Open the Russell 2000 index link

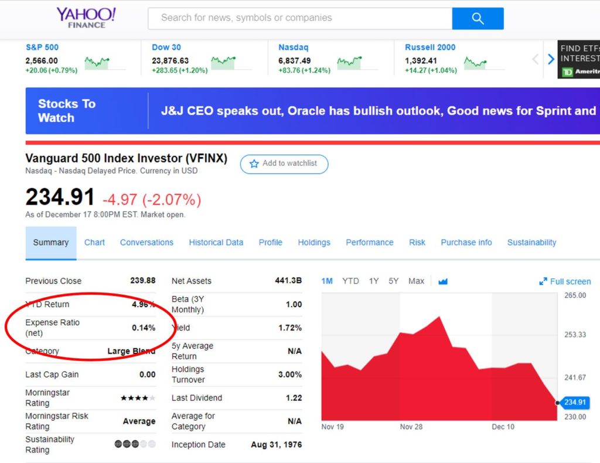tap(430, 47)
